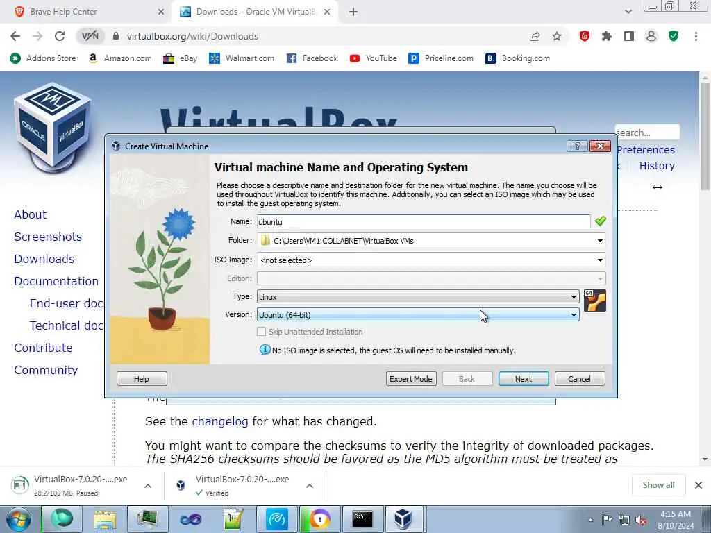Expand the ISO Image dropdown
This screenshot has width=711, height=533.
point(600,260)
